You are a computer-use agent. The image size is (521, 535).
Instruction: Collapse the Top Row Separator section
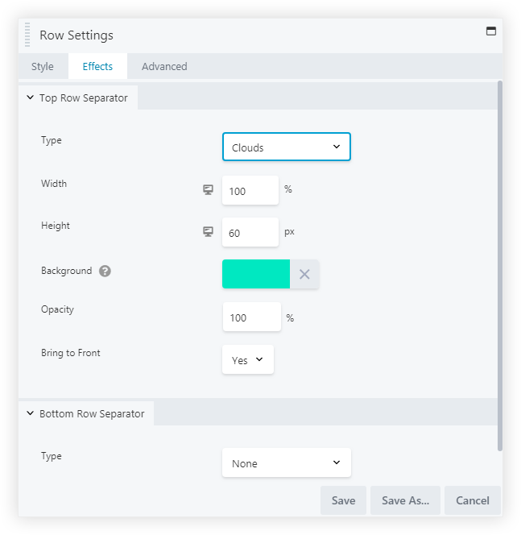pos(31,97)
